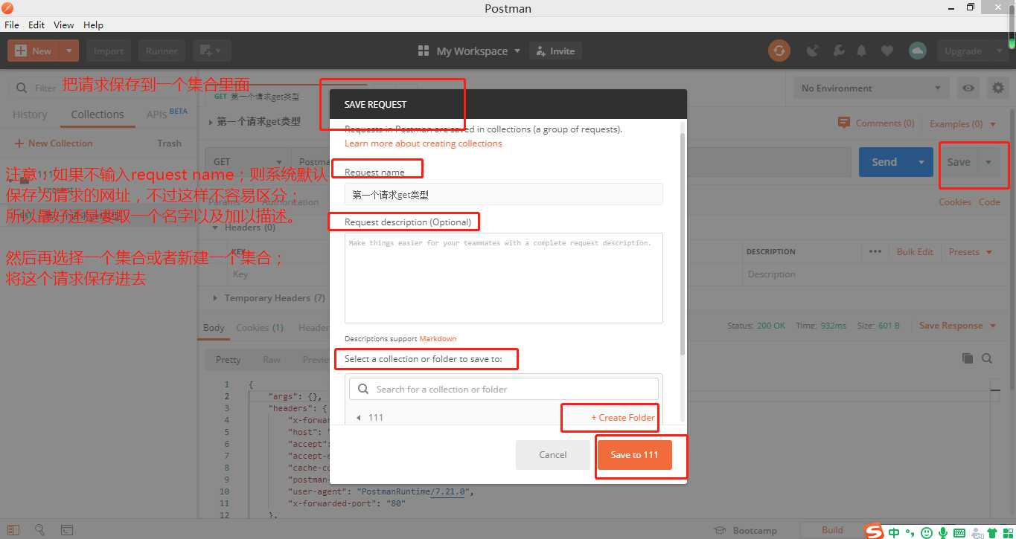Image resolution: width=1016 pixels, height=539 pixels.
Task: Click Save to 111 button
Action: pos(634,455)
